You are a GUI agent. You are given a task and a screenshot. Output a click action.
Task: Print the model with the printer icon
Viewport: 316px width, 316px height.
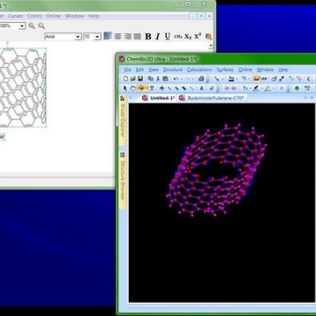[201, 78]
